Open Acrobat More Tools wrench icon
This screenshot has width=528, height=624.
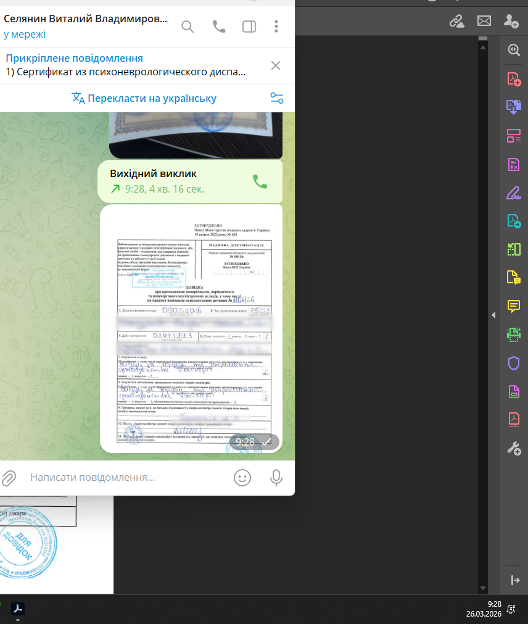[x=514, y=449]
